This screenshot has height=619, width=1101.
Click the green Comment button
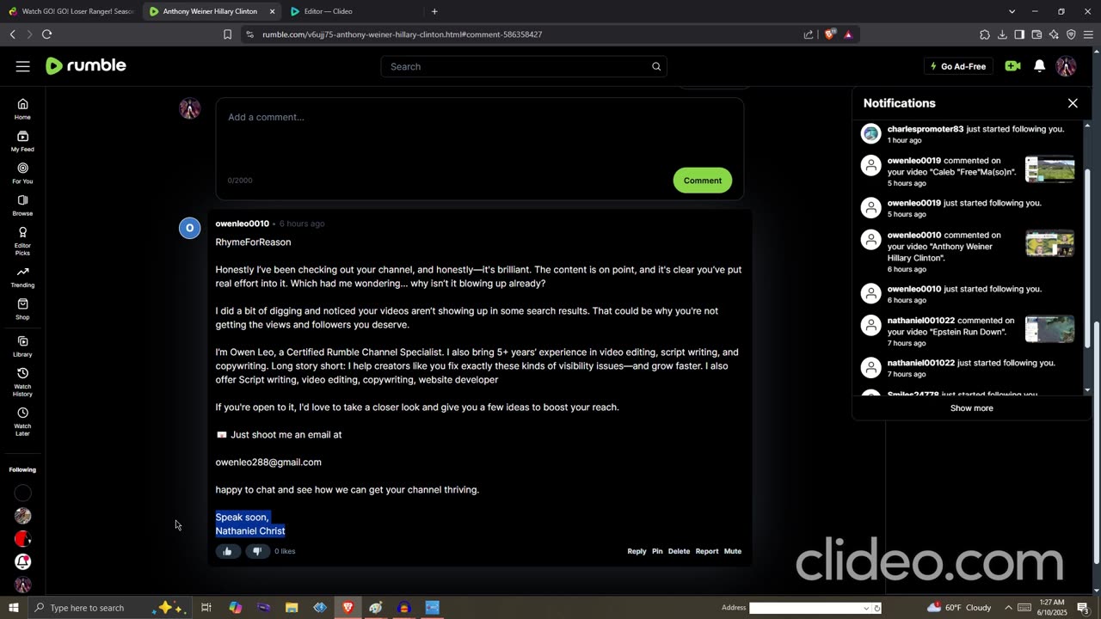pyautogui.click(x=703, y=181)
